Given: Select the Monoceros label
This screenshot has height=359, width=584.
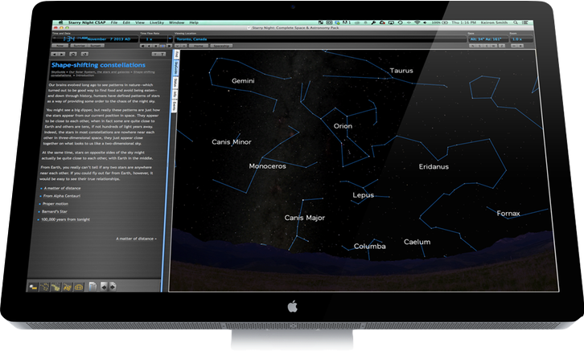Looking at the screenshot, I should 267,166.
